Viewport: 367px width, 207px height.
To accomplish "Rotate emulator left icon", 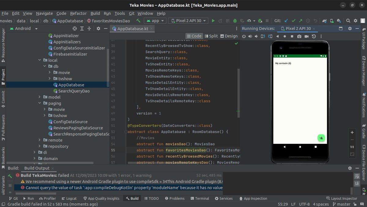I will [x=263, y=36].
